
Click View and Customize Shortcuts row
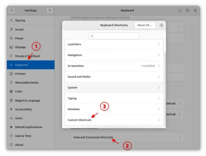[127, 137]
